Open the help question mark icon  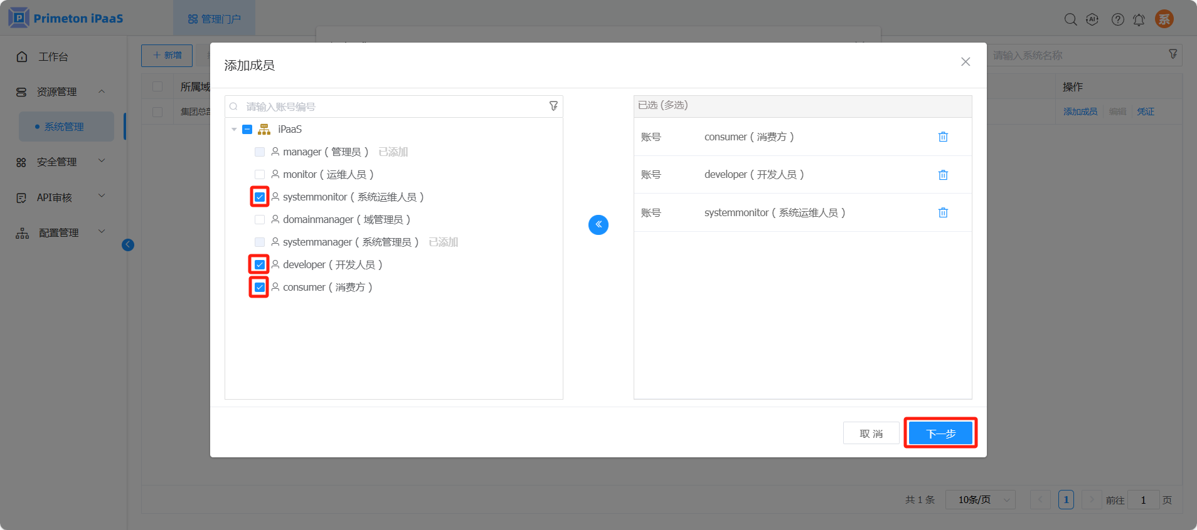[1117, 19]
